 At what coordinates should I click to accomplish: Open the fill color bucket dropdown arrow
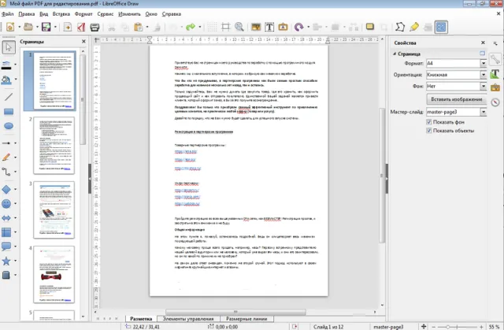point(16,79)
